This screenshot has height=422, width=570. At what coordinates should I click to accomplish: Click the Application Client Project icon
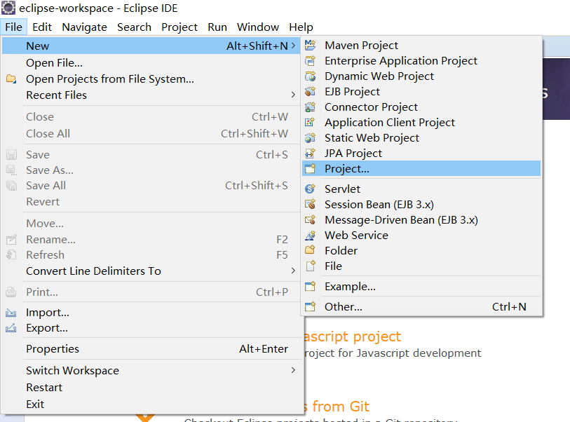click(310, 123)
